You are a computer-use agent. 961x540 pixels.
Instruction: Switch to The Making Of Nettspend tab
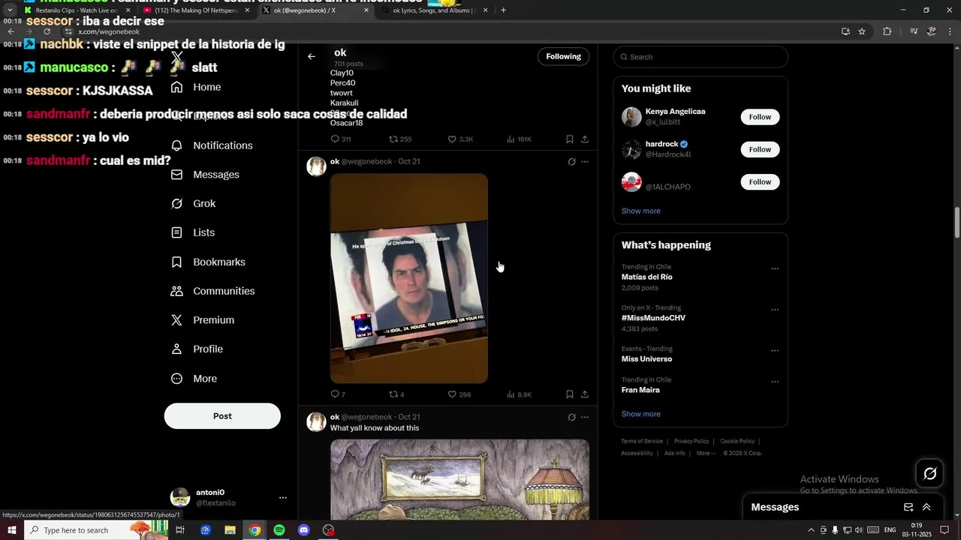[197, 10]
